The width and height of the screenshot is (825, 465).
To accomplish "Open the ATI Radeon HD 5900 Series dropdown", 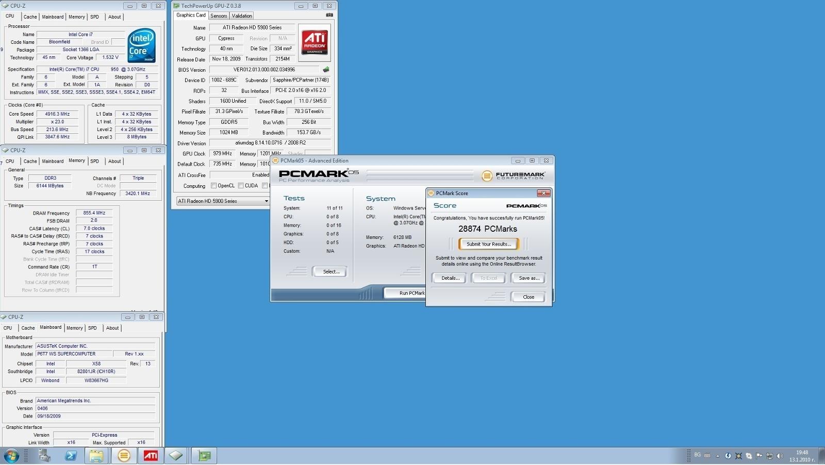I will click(x=223, y=201).
